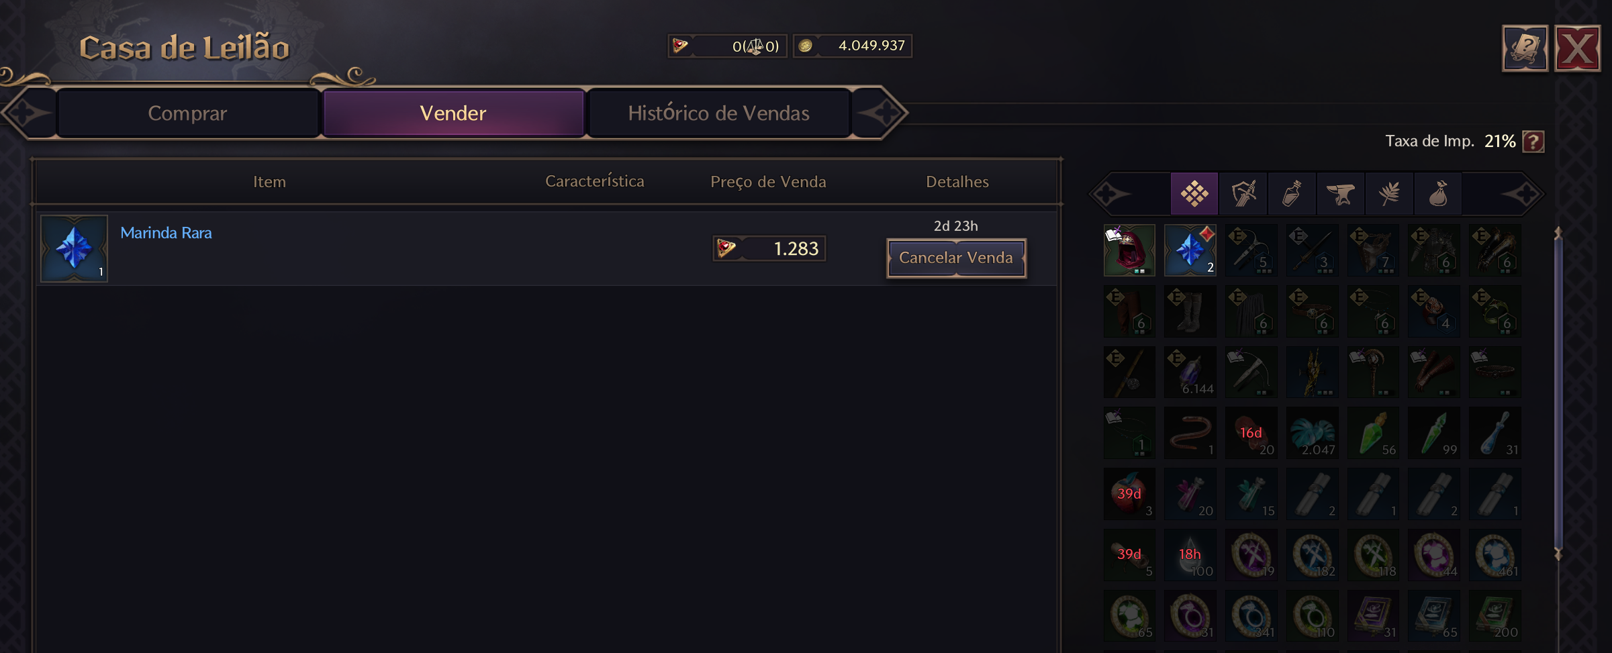Select the potion consumables filter icon
This screenshot has height=653, width=1612.
[1292, 194]
